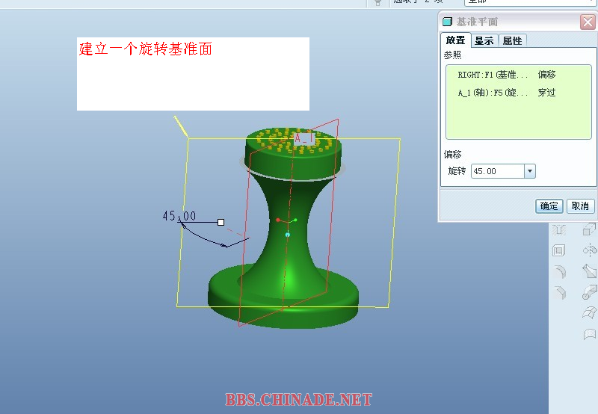Click the Boundary Blend surface icon
This screenshot has width=598, height=414.
click(x=589, y=312)
